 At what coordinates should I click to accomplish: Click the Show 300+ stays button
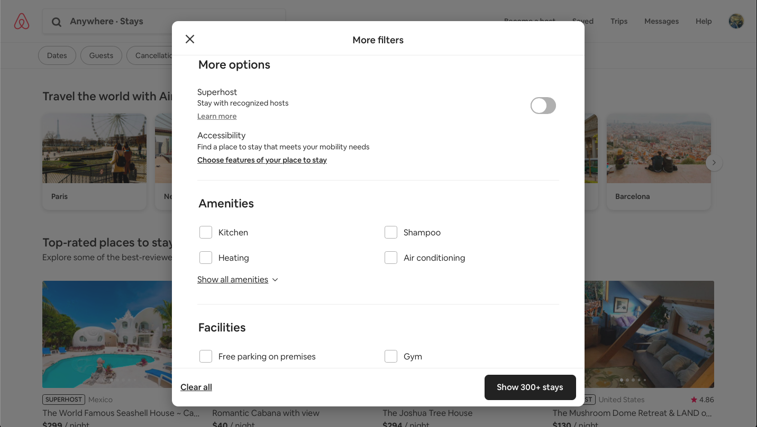(x=530, y=387)
